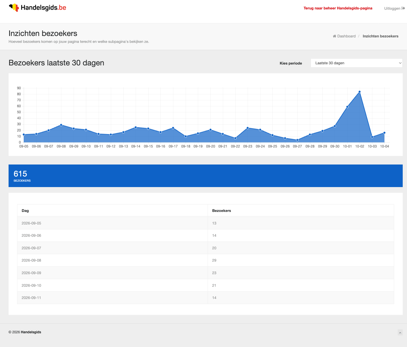Image resolution: width=407 pixels, height=347 pixels.
Task: Select the 2026-09-05 table row date
Action: click(x=31, y=223)
